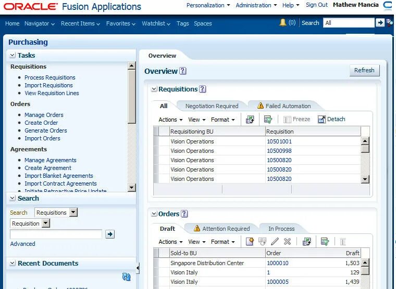Click the Duplicate icon in Orders toolbar
396x289 pixels.
tap(263, 242)
